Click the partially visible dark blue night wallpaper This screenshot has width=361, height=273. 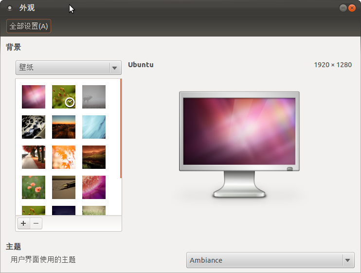click(64, 210)
